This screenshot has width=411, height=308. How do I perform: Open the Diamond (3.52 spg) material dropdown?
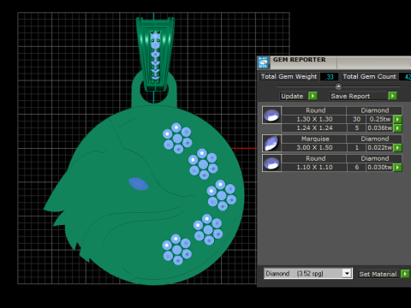(347, 274)
